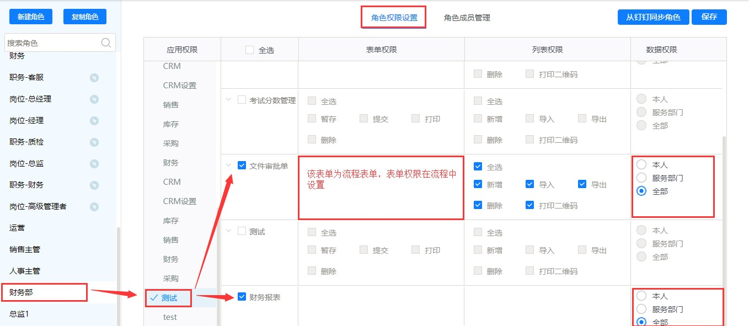Uncheck the 财务报表 form checkbox
The width and height of the screenshot is (749, 326).
242,297
